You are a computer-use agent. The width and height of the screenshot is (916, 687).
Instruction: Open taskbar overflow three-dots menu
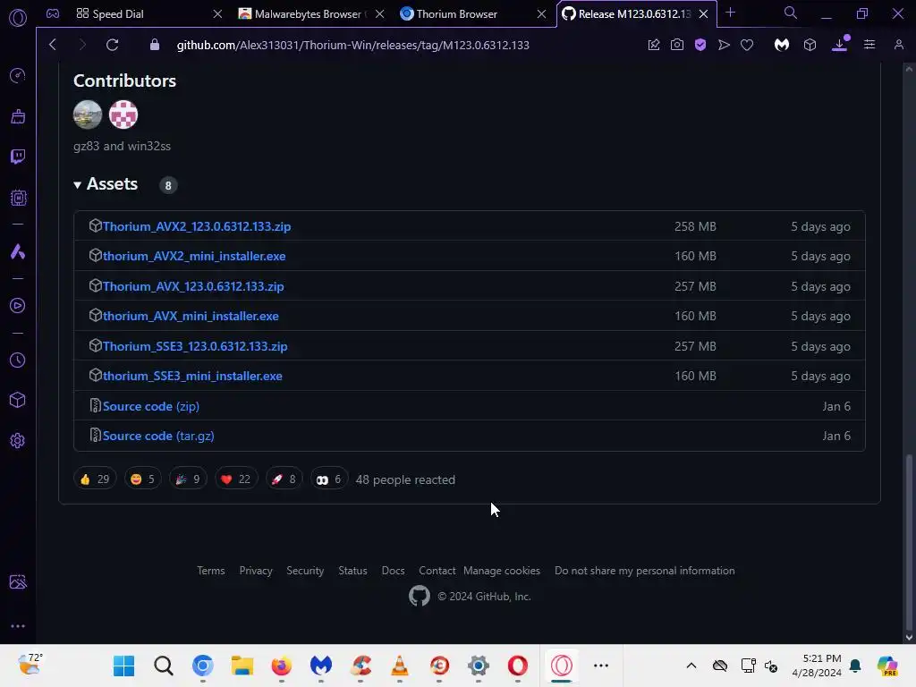click(x=601, y=666)
